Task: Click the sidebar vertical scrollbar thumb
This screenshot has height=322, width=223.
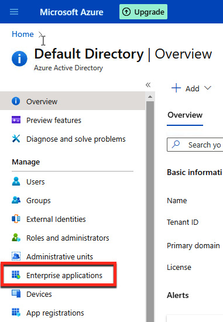Action: pyautogui.click(x=150, y=211)
